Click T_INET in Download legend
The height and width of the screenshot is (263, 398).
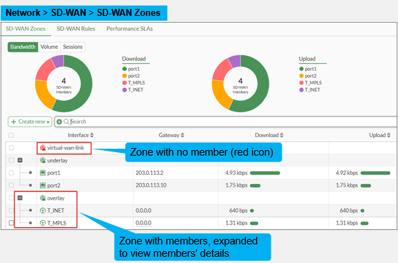(133, 90)
